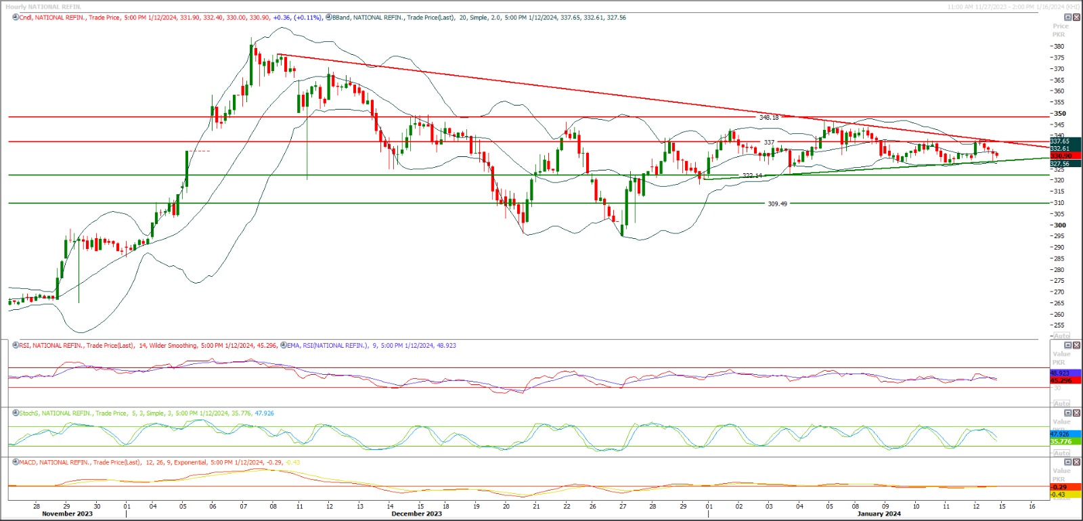Click the clock icon beside the Cndl legend
The image size is (1083, 521).
16,18
